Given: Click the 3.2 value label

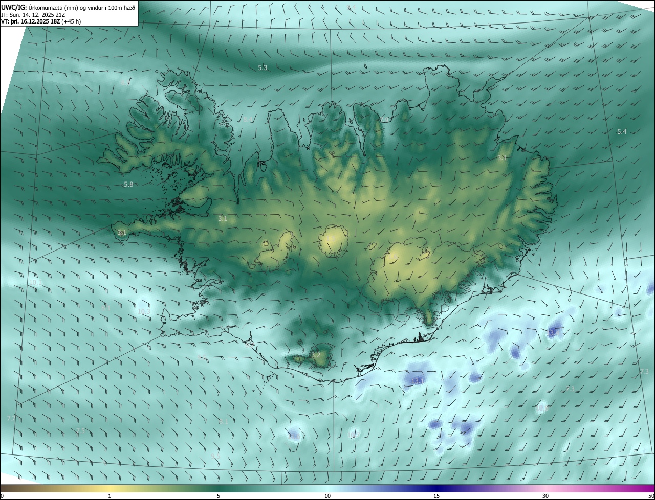Looking at the screenshot, I should coord(316,355).
